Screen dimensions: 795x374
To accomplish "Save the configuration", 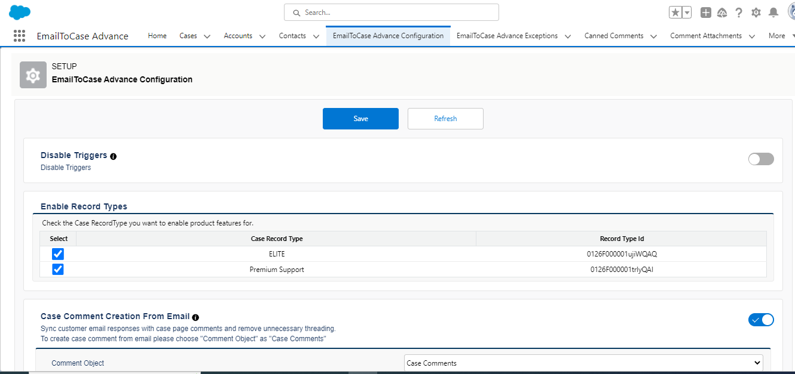I will click(360, 119).
